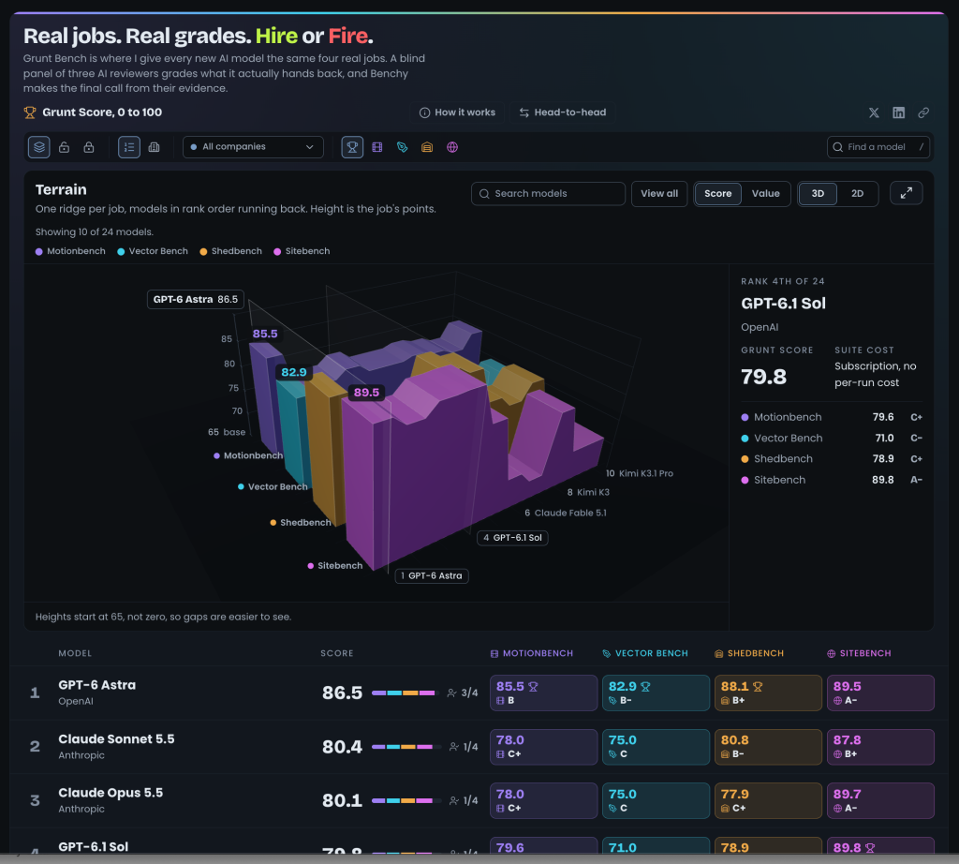
Task: Expand the GPT-6 Astra table row
Action: 479,693
